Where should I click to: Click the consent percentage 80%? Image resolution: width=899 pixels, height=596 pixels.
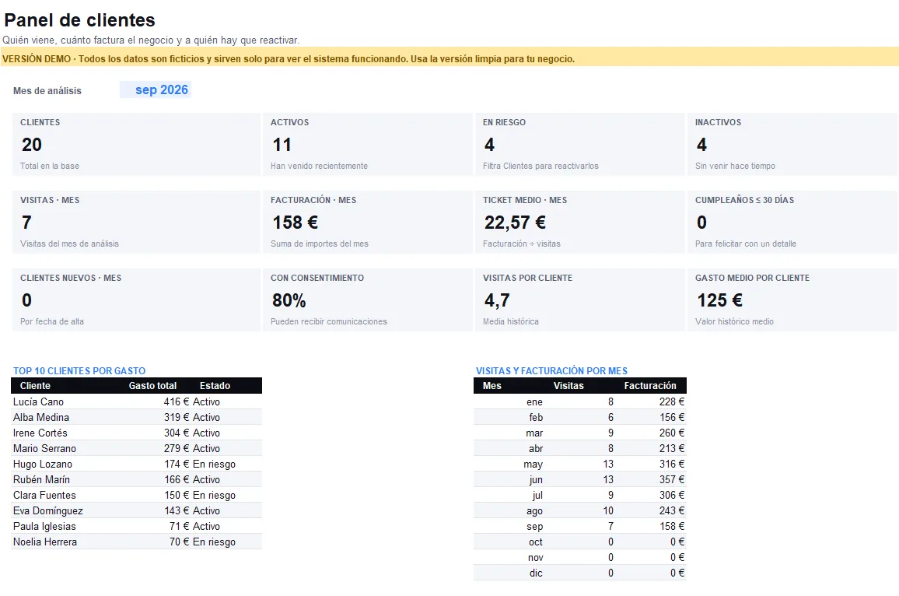(x=289, y=300)
